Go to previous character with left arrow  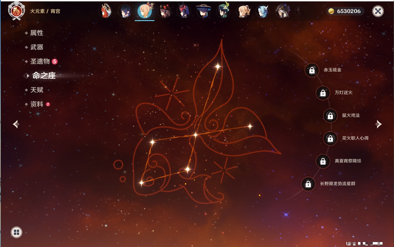pos(16,124)
